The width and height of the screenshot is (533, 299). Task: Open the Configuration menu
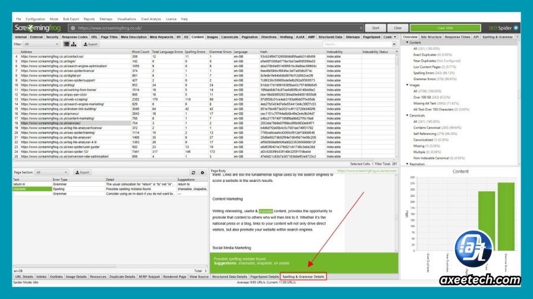(x=35, y=19)
